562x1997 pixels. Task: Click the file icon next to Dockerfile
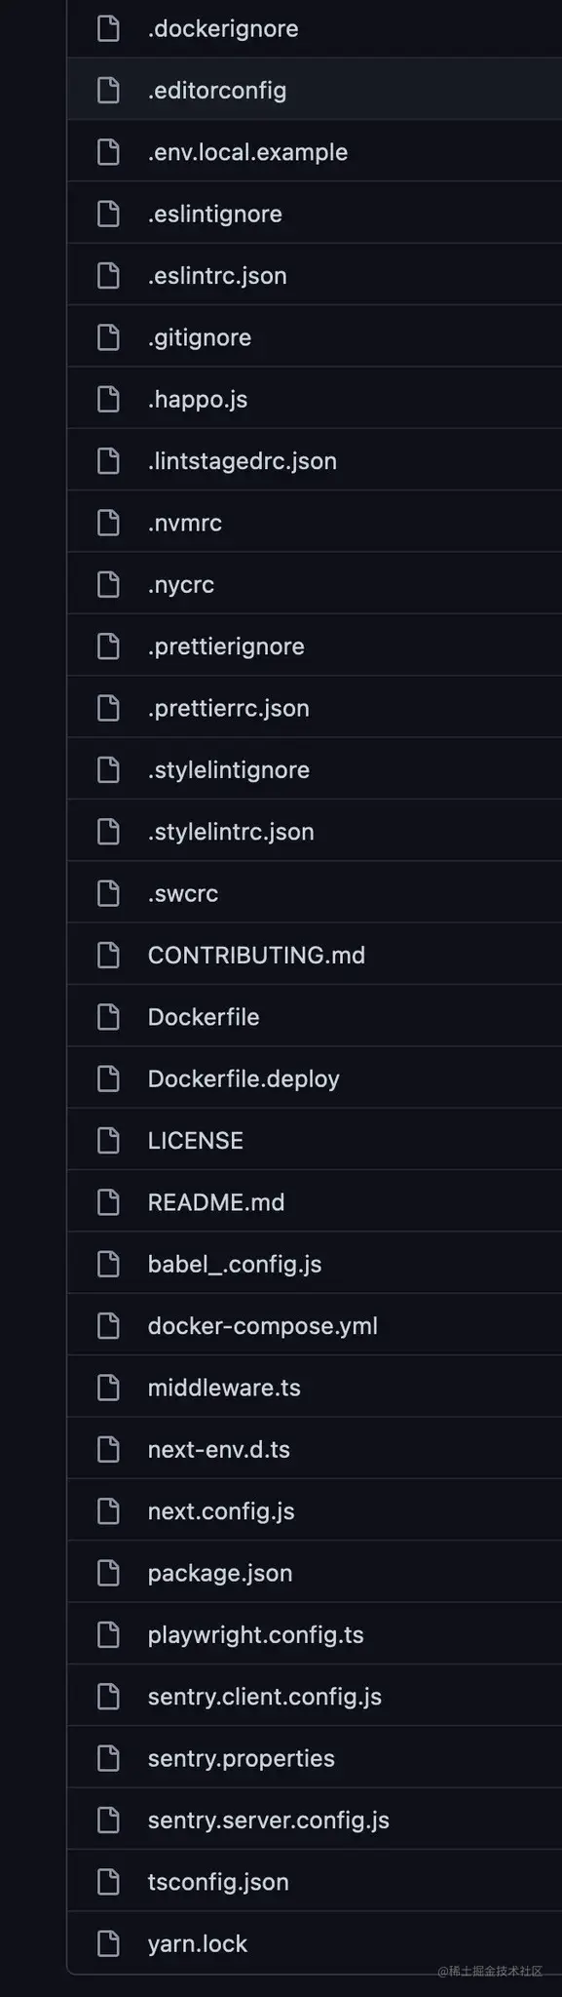point(109,1017)
